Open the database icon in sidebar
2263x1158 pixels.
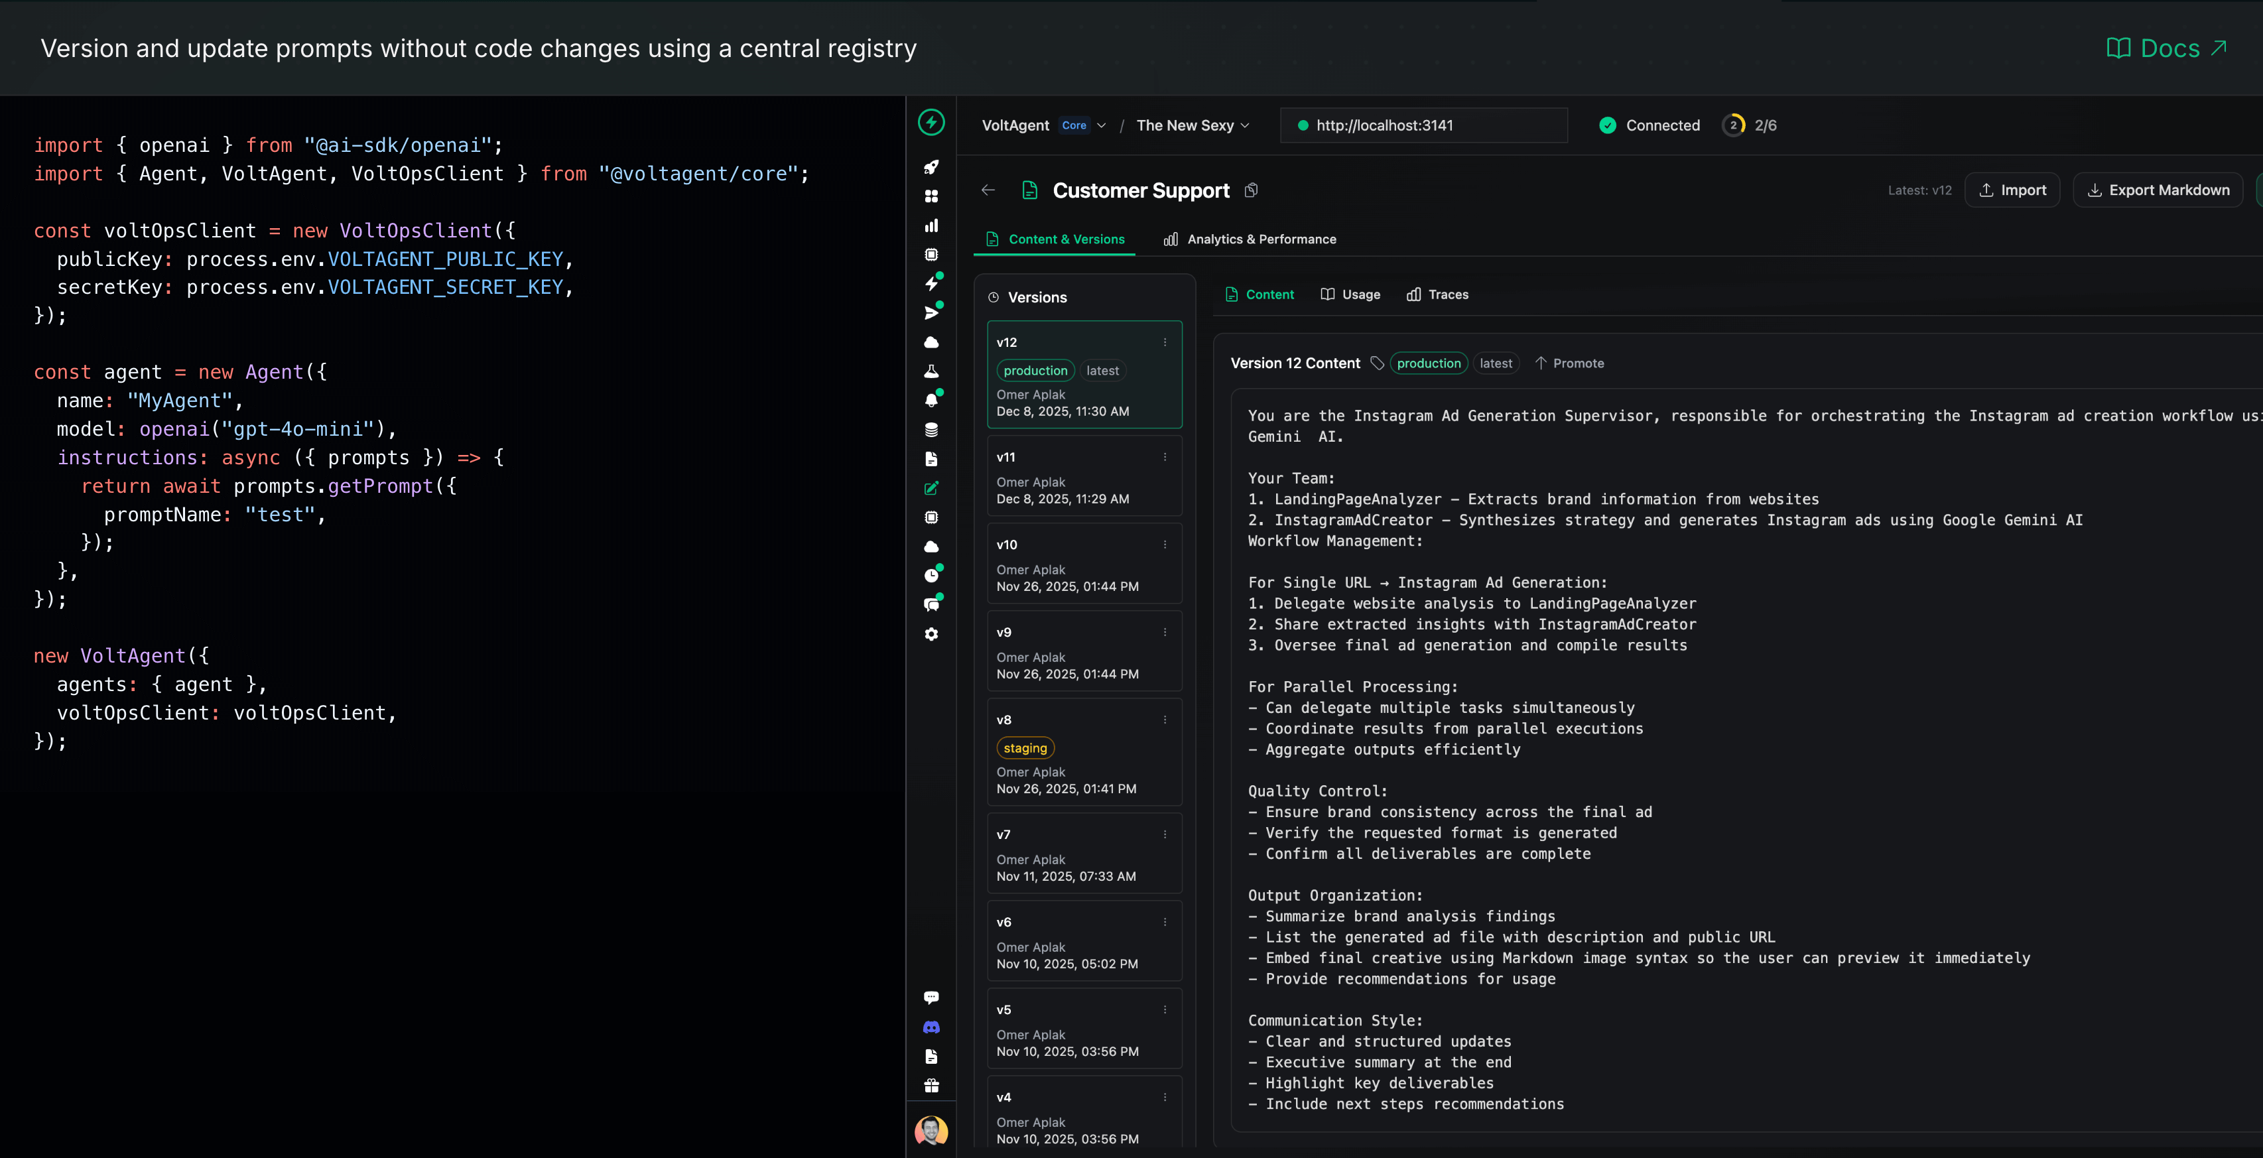click(x=931, y=430)
